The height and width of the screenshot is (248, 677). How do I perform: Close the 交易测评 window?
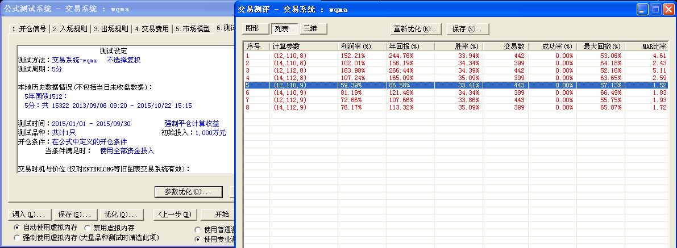click(x=668, y=9)
